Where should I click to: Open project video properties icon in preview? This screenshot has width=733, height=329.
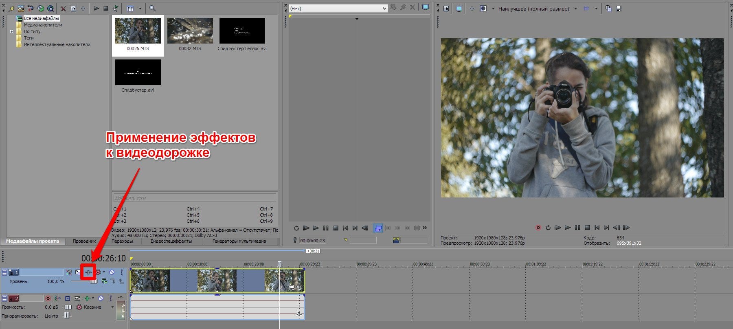click(x=446, y=9)
